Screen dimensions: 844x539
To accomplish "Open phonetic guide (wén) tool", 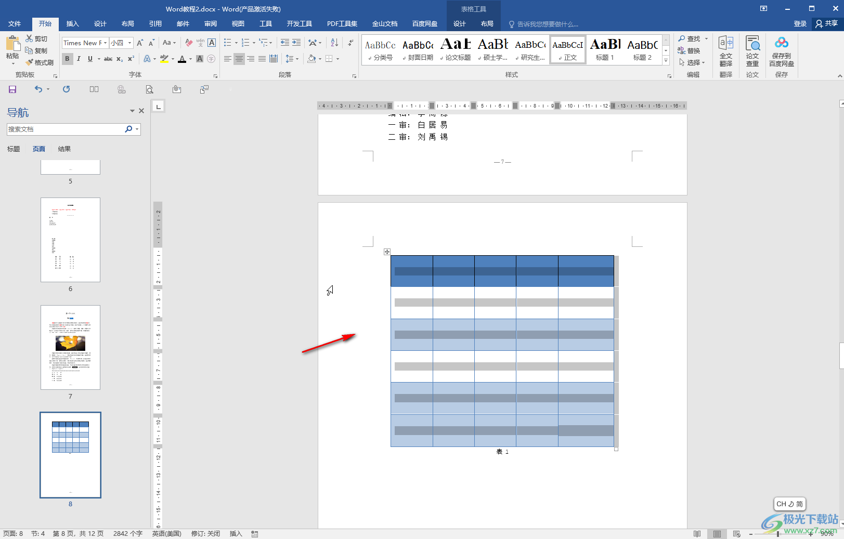I will 200,43.
